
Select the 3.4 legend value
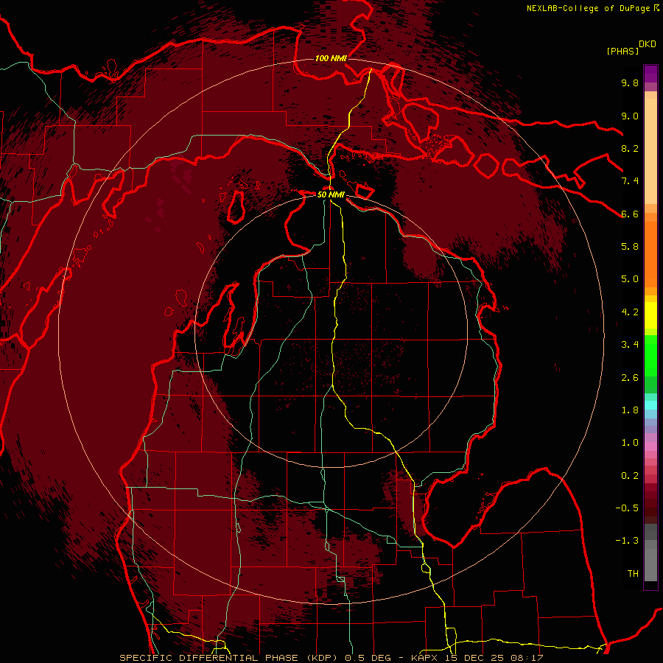630,345
